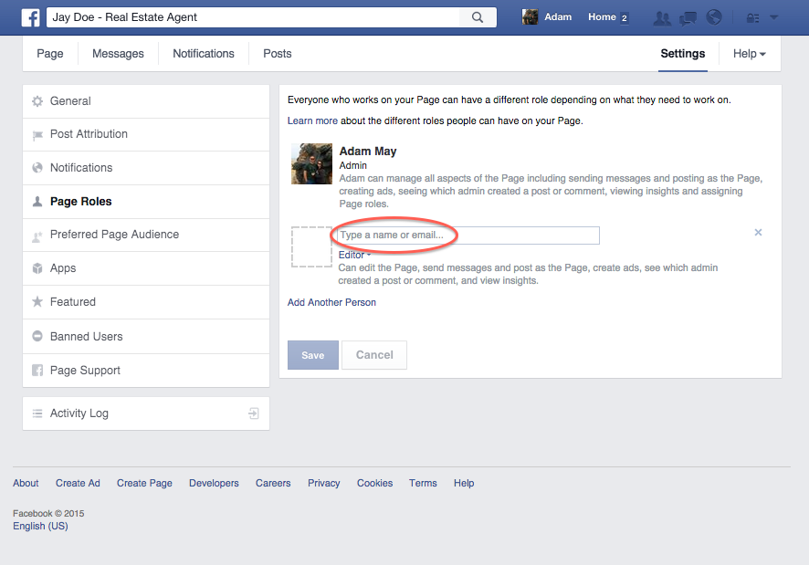
Task: Switch to the Notifications tab at top
Action: point(204,54)
